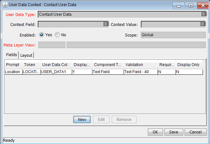
Task: Click the Scope field showing Global
Action: point(173,35)
